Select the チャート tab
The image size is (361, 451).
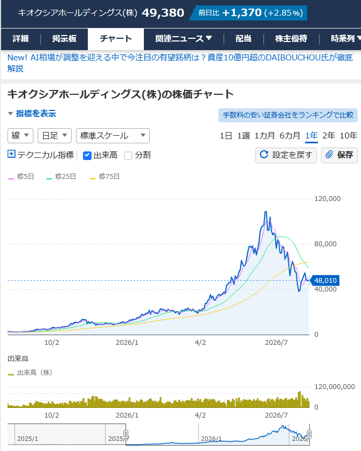tap(116, 39)
